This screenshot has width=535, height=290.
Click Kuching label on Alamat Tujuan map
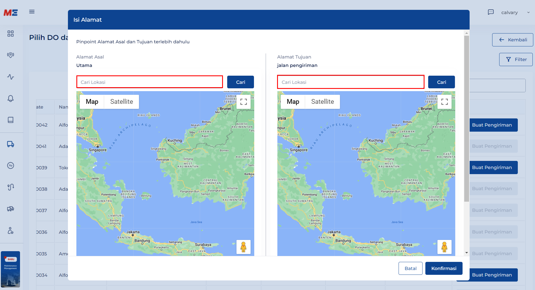coord(376,140)
